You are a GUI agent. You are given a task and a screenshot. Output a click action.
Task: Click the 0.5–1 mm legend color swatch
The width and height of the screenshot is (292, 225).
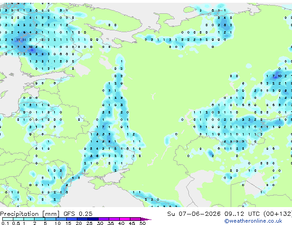pos(18,219)
